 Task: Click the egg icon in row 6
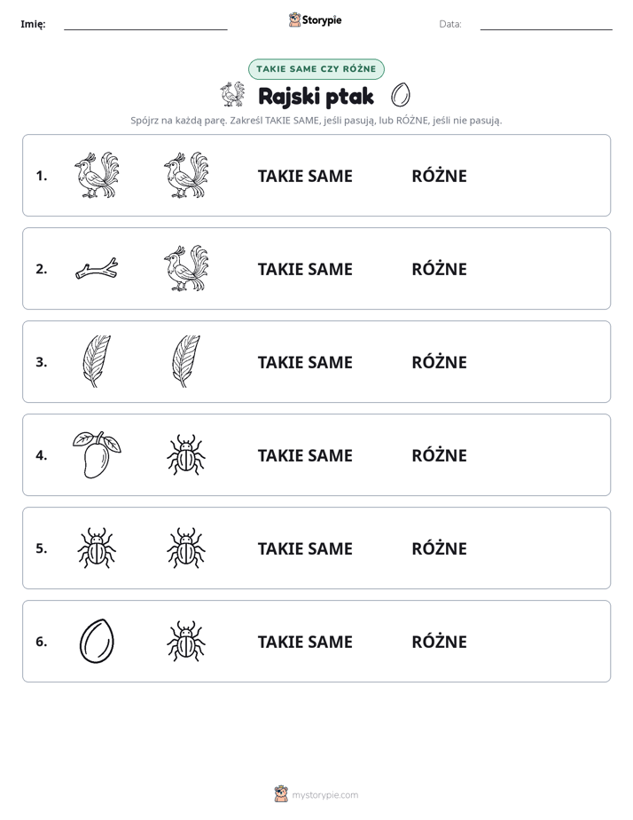click(97, 641)
